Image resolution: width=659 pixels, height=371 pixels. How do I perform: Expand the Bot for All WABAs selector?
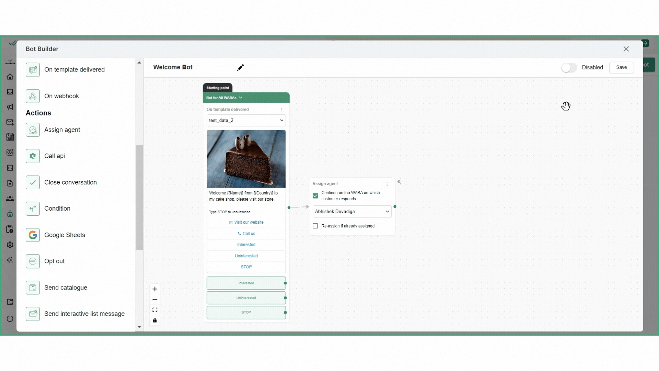224,98
